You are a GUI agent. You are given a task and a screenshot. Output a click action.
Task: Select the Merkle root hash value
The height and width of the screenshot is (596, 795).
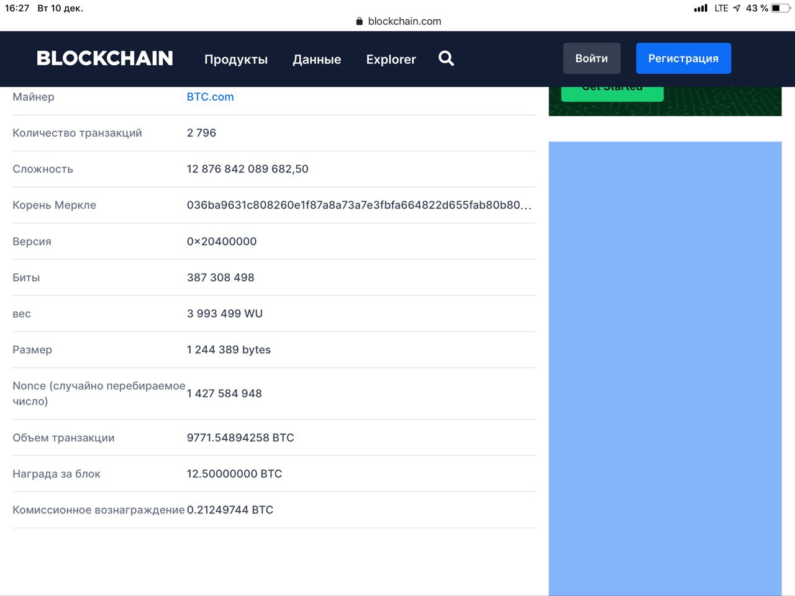[359, 205]
